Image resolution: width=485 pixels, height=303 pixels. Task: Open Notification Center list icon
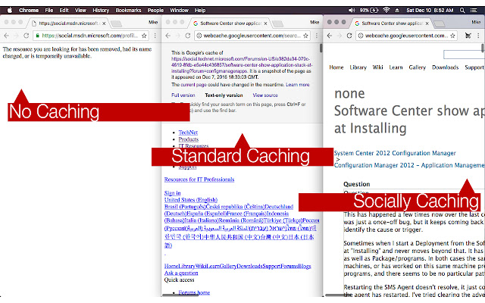coord(473,10)
